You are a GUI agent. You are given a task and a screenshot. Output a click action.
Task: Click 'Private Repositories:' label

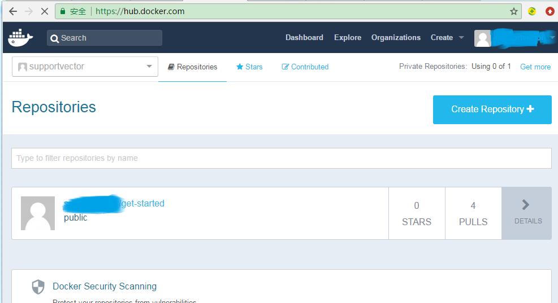coord(432,67)
